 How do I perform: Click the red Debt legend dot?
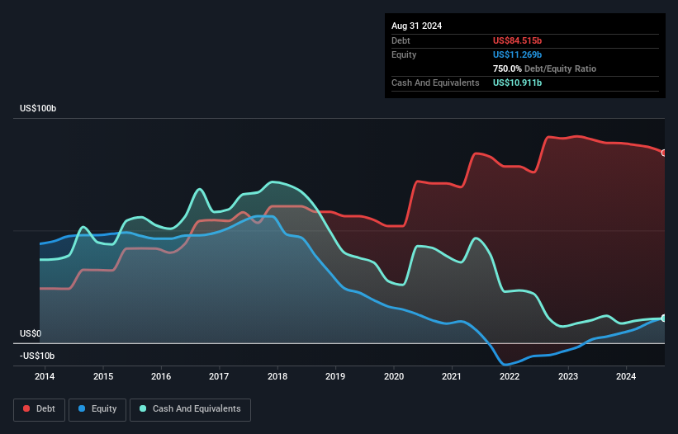tap(26, 408)
